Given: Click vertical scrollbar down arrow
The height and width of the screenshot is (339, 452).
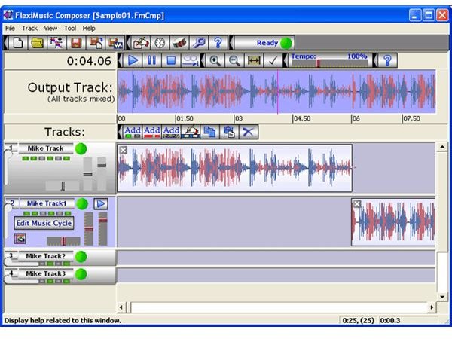Looking at the screenshot, I should coord(442,297).
